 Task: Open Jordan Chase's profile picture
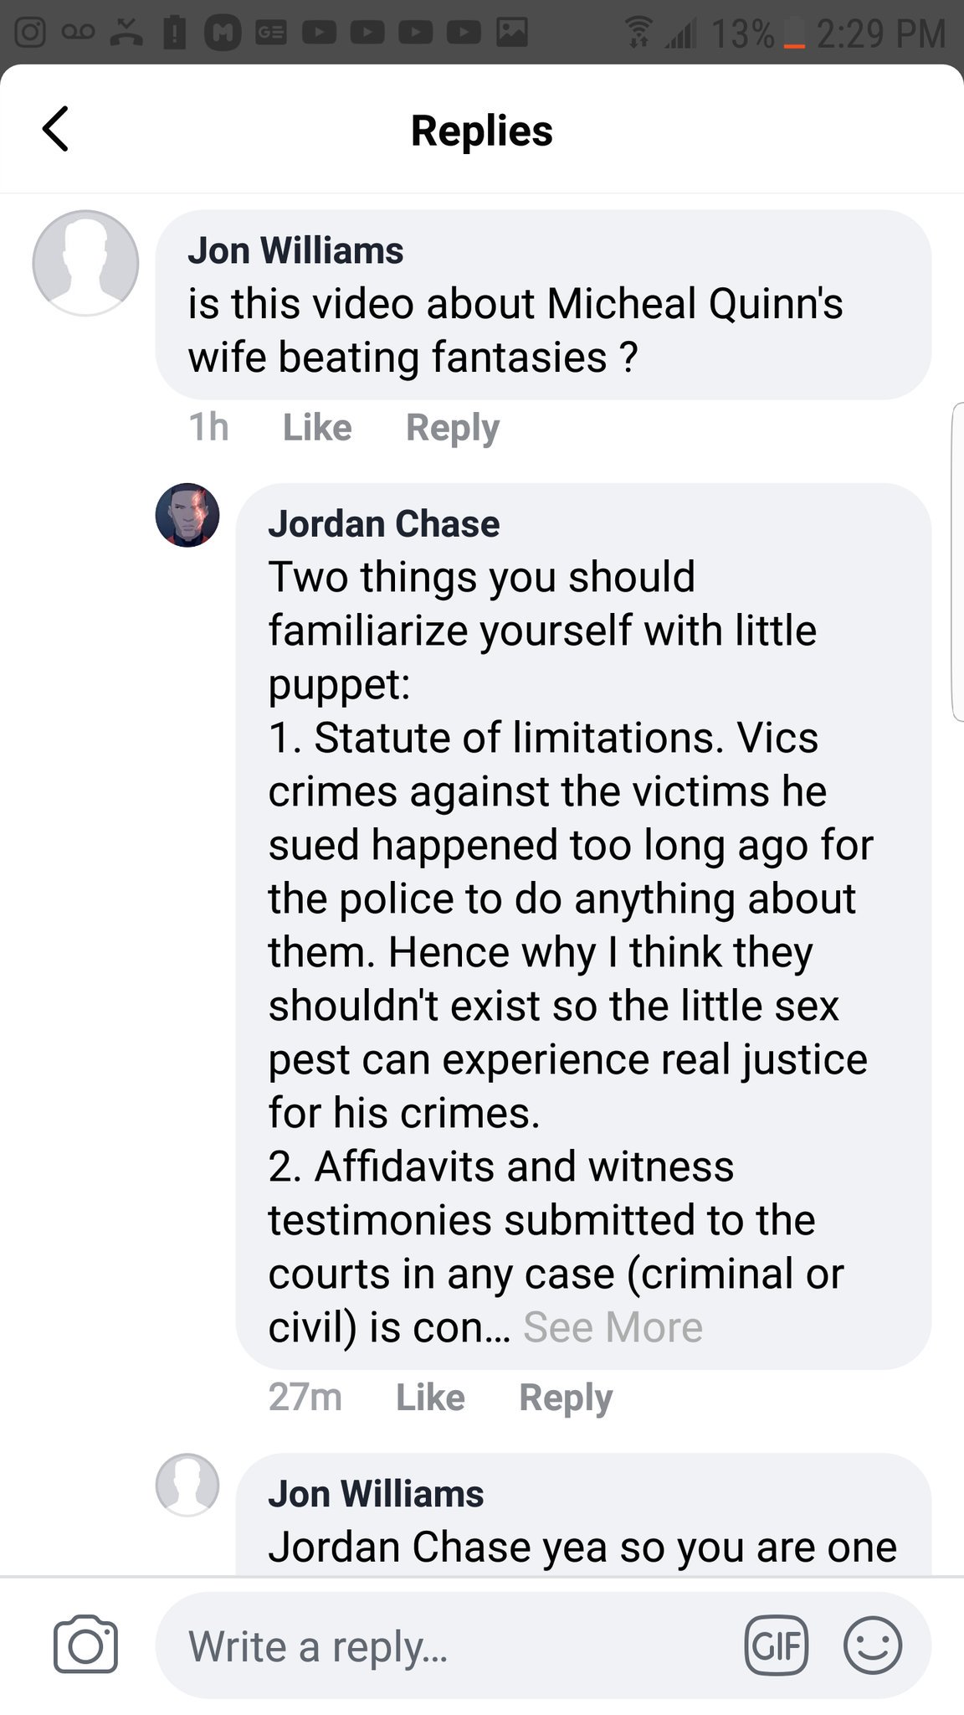click(187, 515)
